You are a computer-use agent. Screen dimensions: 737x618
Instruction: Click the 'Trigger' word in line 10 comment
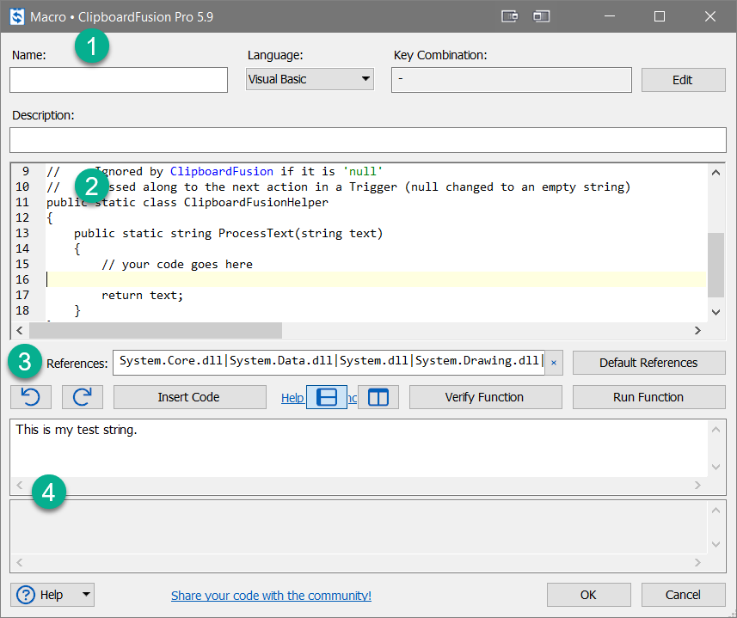(x=373, y=187)
